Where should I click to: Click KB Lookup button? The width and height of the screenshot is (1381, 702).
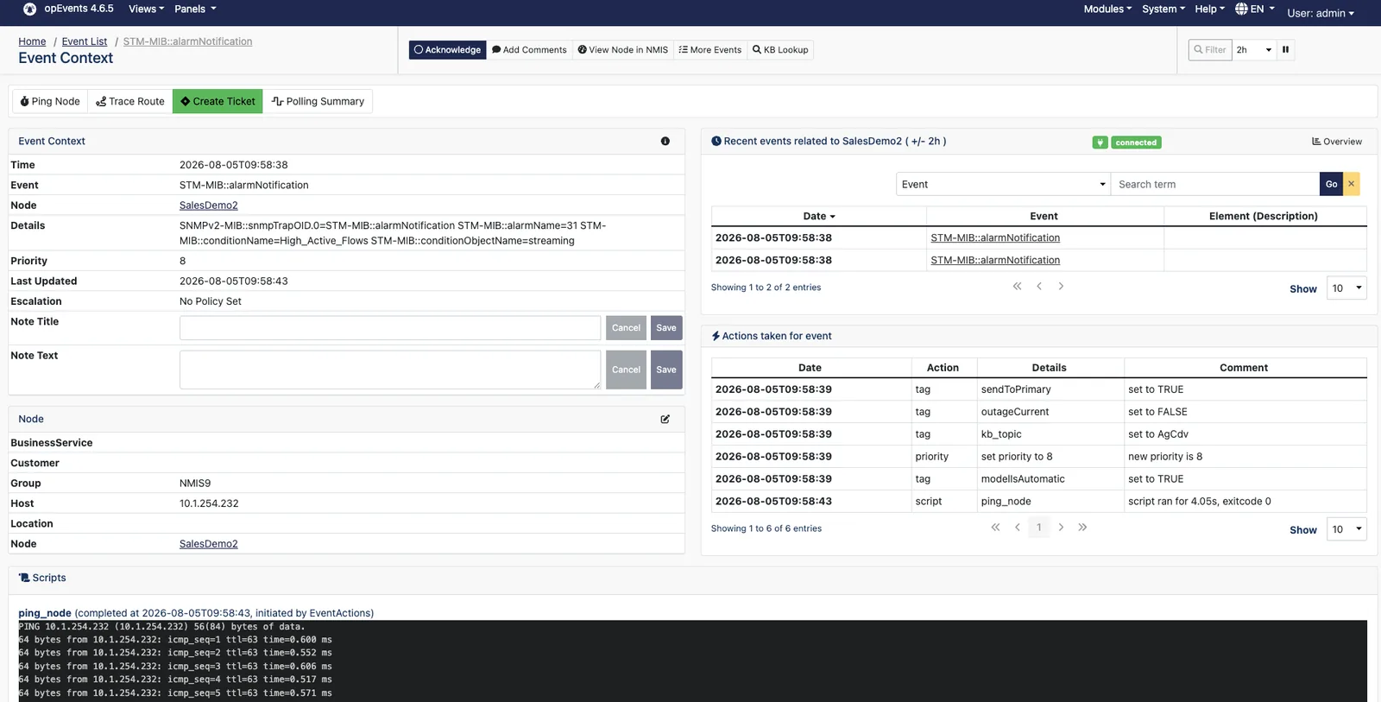point(780,50)
